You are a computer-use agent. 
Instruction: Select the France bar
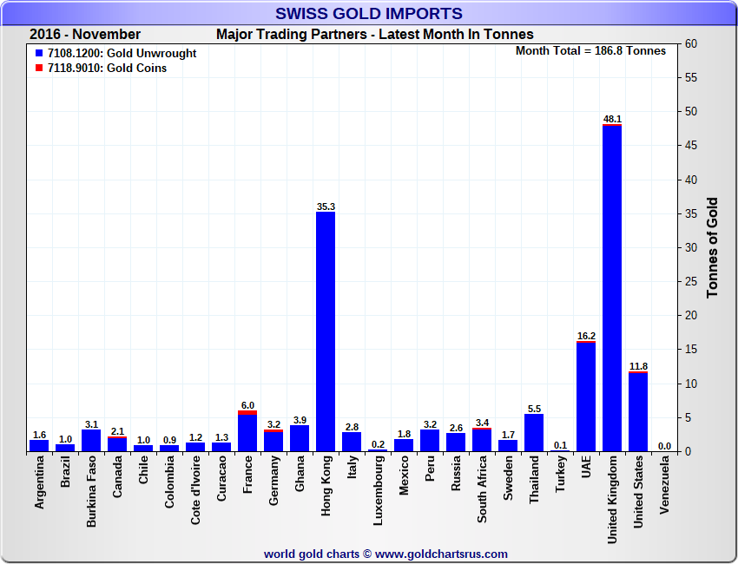[x=247, y=431]
